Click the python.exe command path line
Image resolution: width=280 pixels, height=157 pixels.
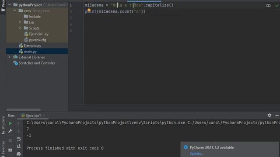tap(153, 123)
